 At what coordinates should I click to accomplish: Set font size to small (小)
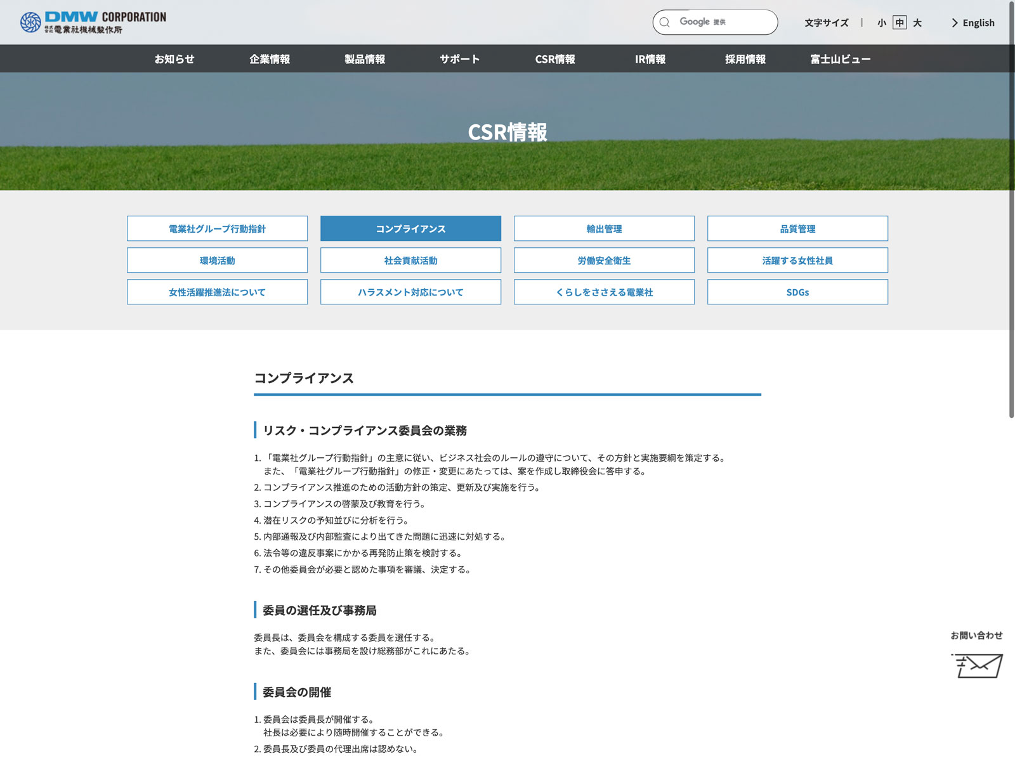(x=881, y=23)
